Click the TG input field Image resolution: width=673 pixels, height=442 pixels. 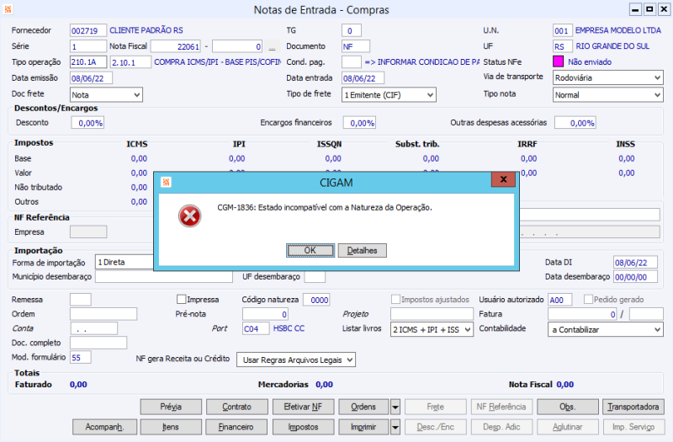point(352,30)
